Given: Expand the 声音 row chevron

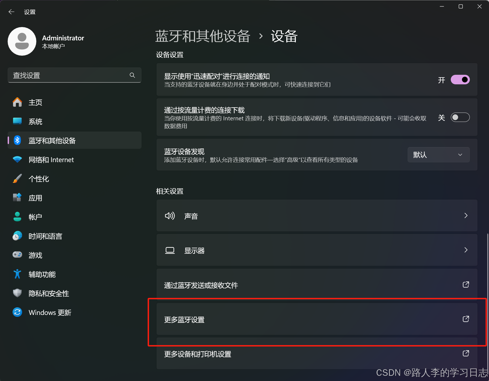Looking at the screenshot, I should 466,216.
